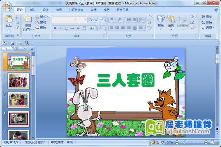Toggle Center text alignment

(117, 28)
